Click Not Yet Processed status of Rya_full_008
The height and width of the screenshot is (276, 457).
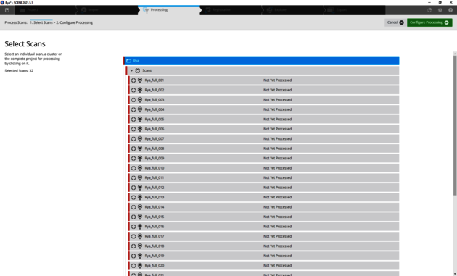click(277, 149)
